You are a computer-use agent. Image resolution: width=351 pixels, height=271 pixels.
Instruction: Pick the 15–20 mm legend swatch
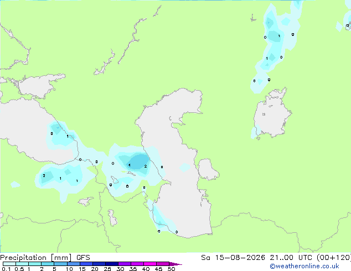tap(86, 264)
